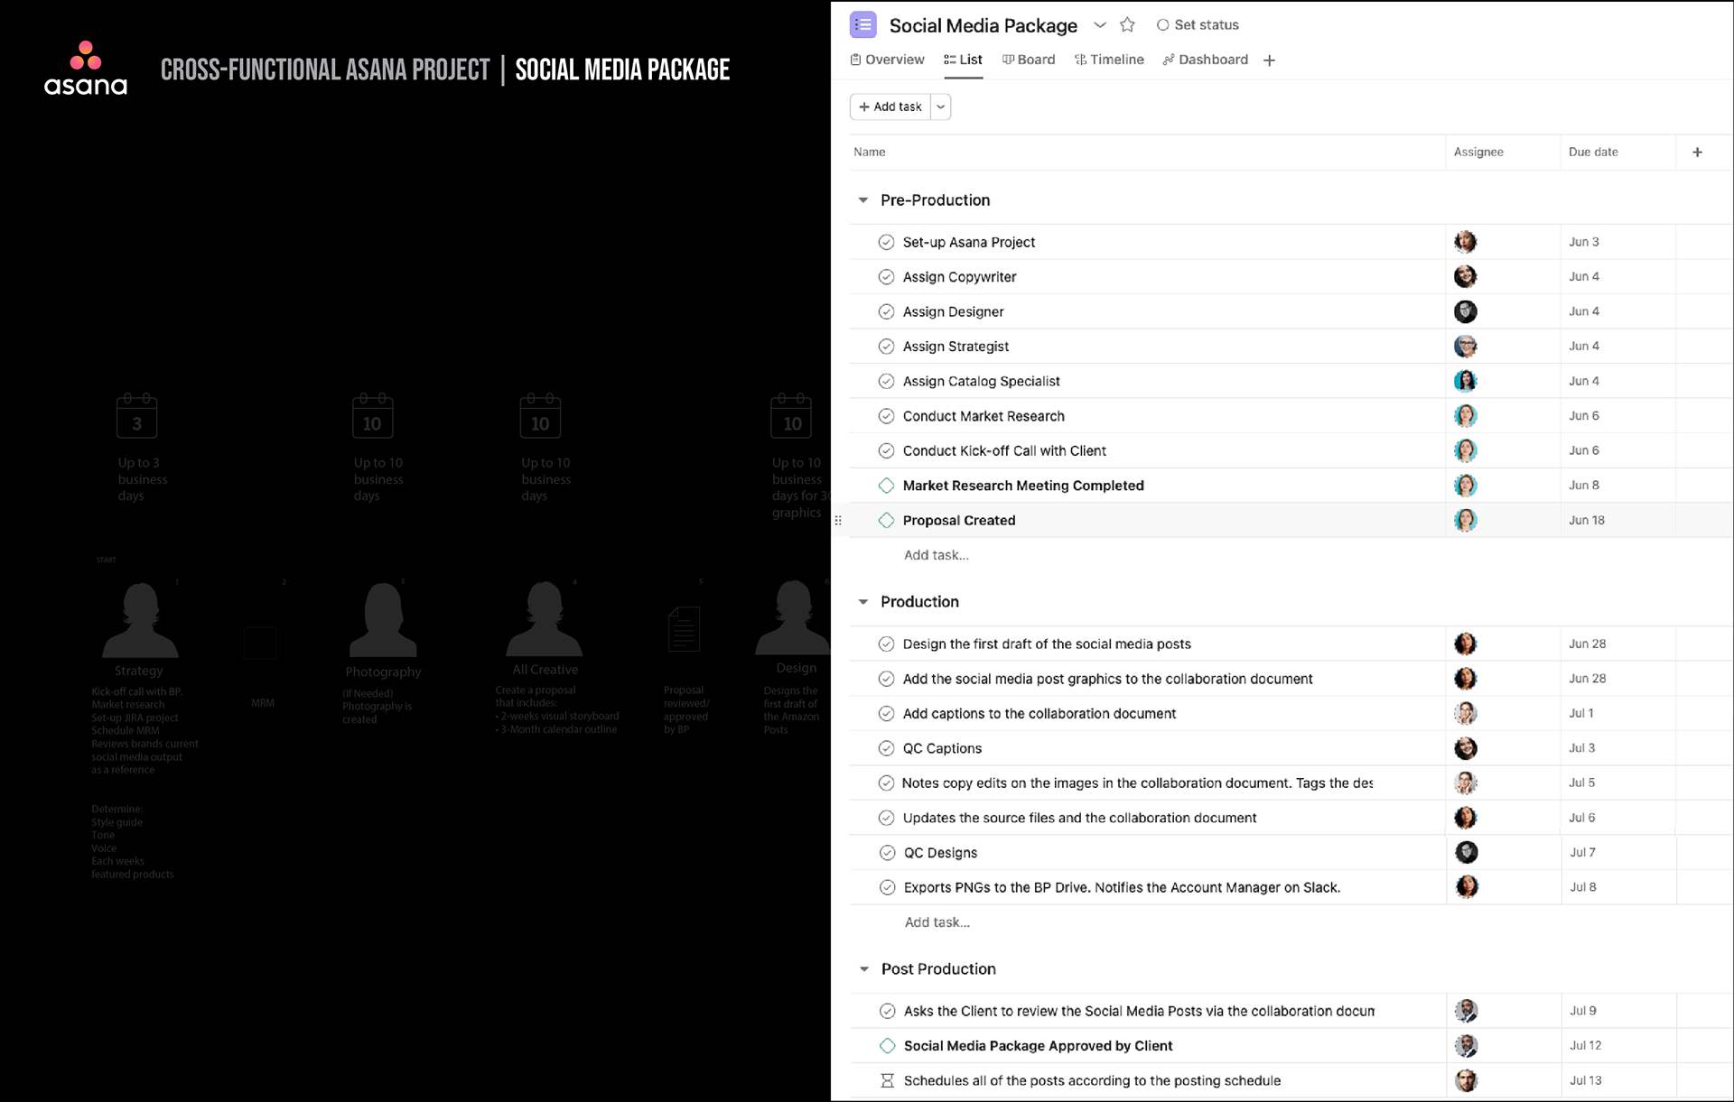1734x1102 pixels.
Task: Open the Board tab
Action: [1028, 60]
